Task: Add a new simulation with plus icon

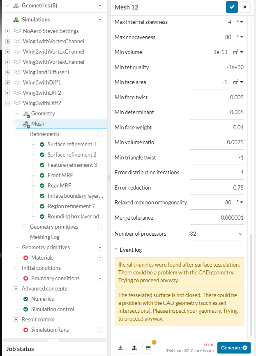Action: [x=100, y=19]
